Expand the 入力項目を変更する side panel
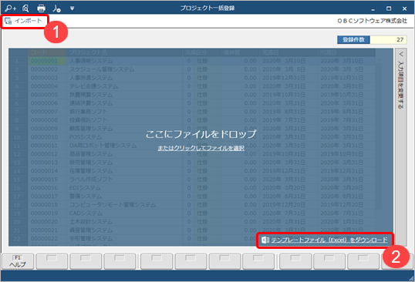 tap(400, 147)
